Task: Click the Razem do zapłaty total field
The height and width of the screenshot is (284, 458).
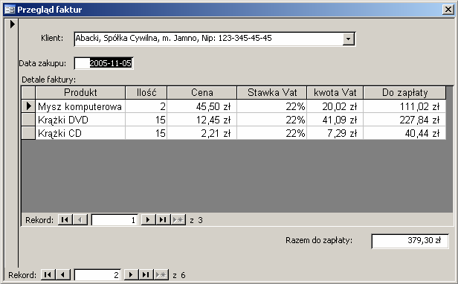Action: (x=410, y=241)
